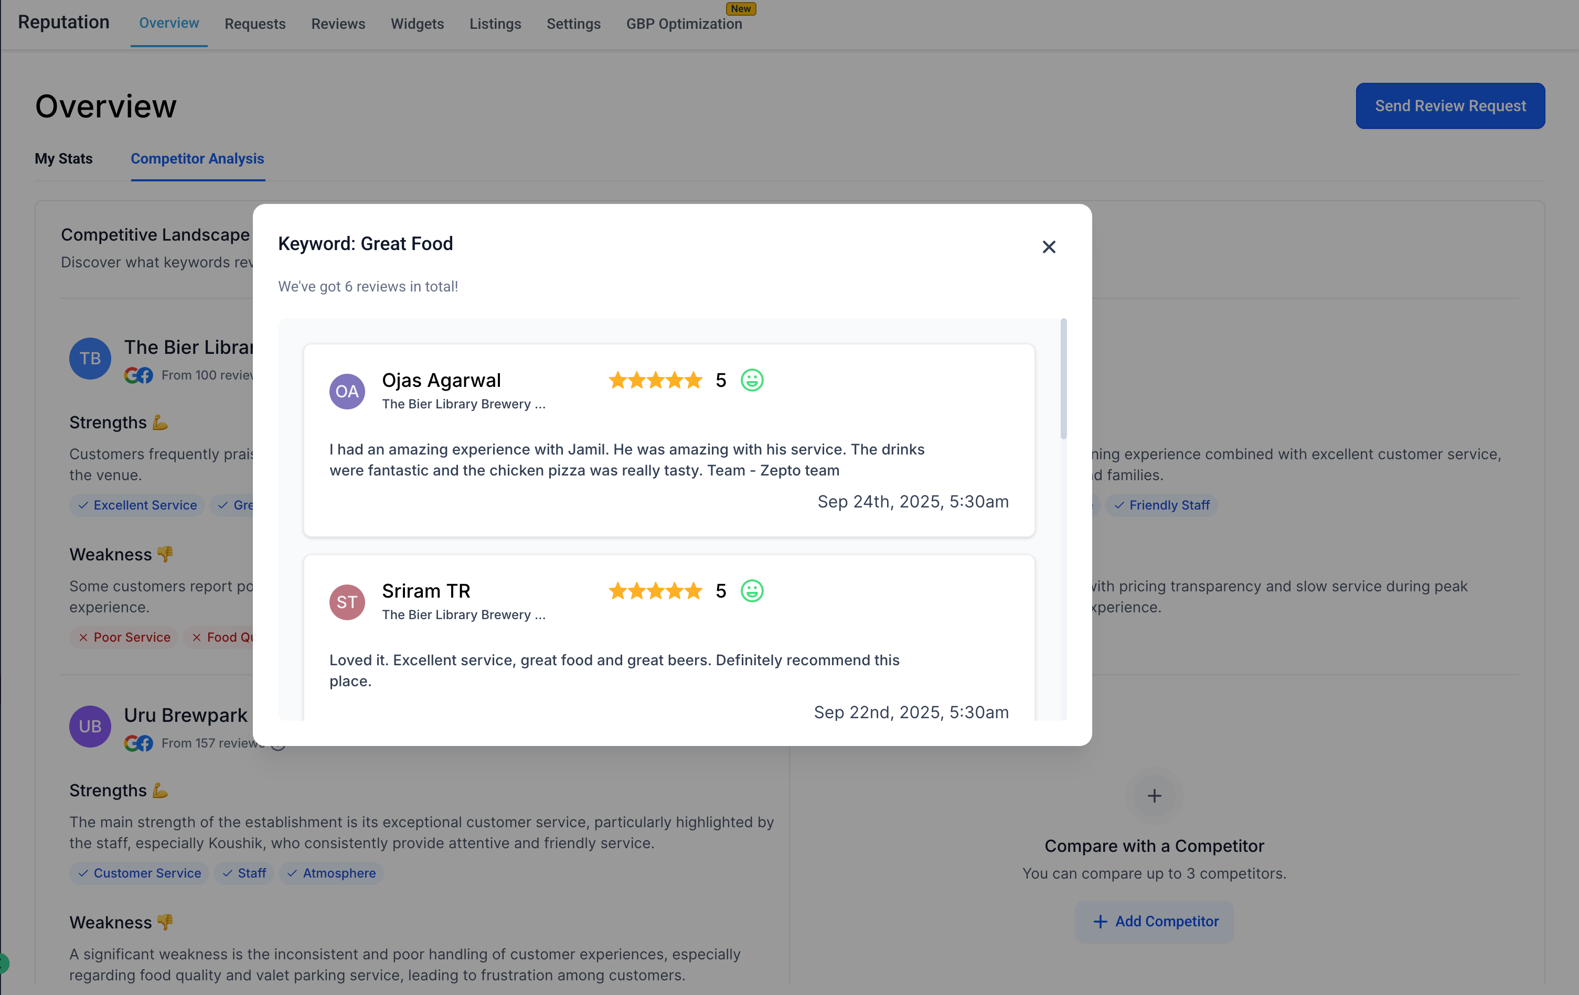Image resolution: width=1579 pixels, height=995 pixels.
Task: Click the Add Competitor button
Action: pos(1155,921)
